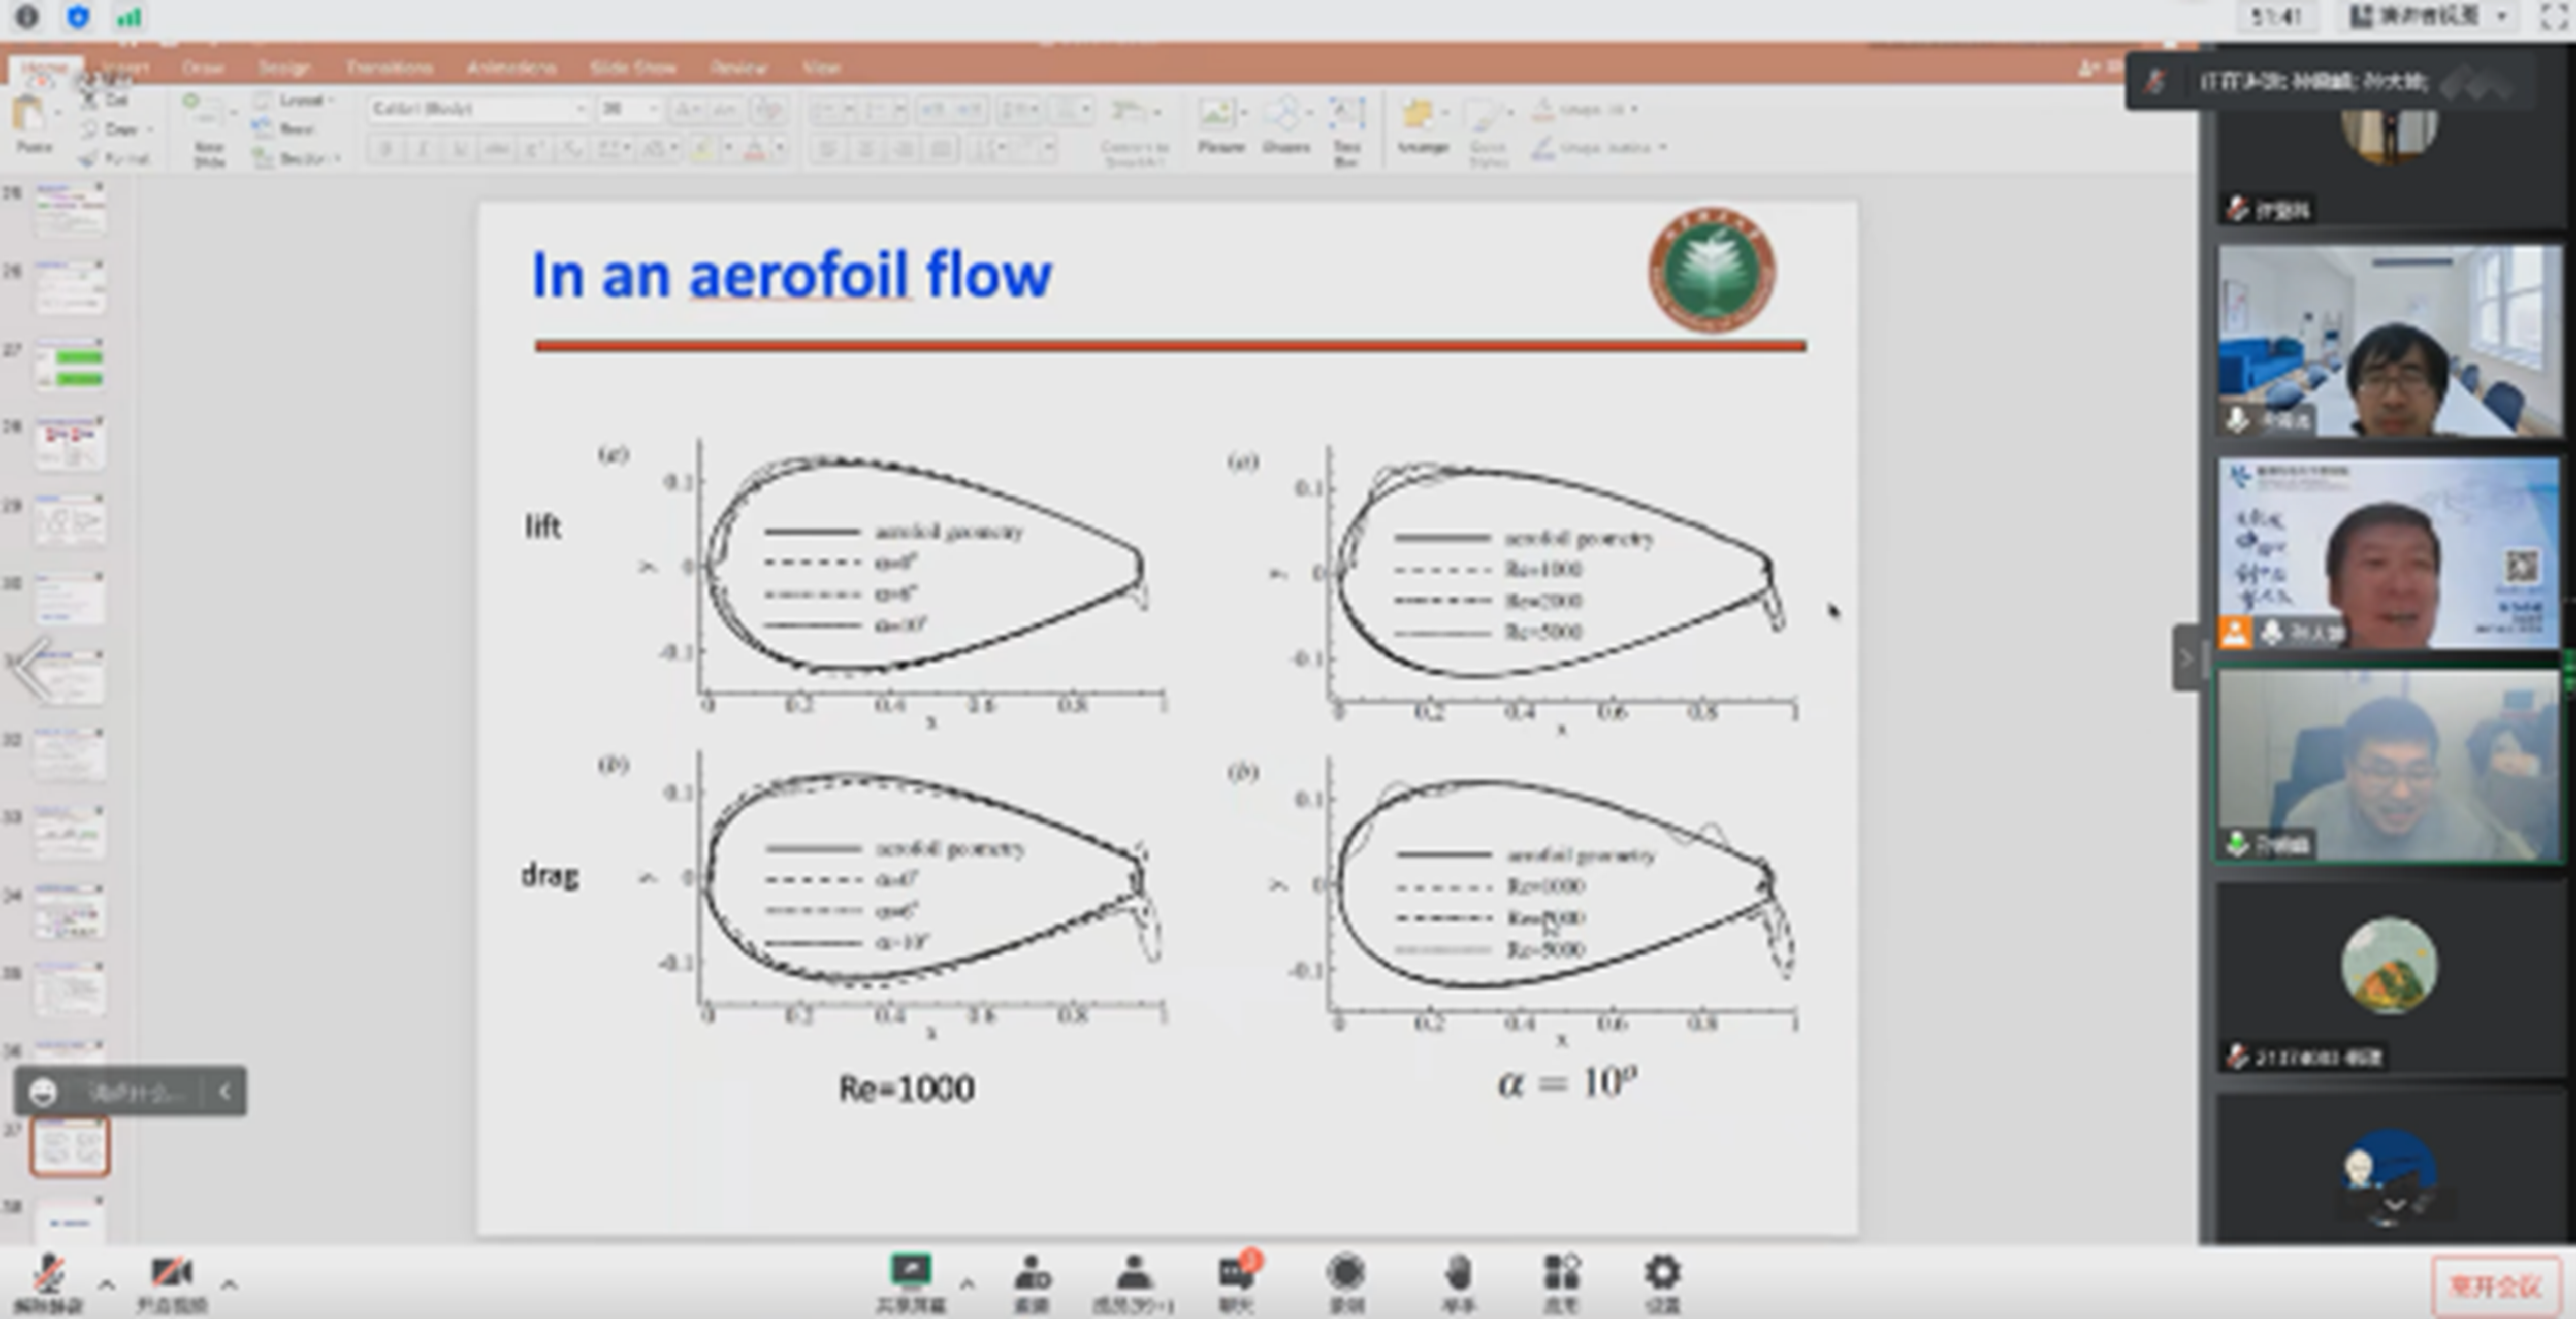The width and height of the screenshot is (2576, 1319).
Task: Switch to the Slide Show ribbon tab
Action: point(632,67)
